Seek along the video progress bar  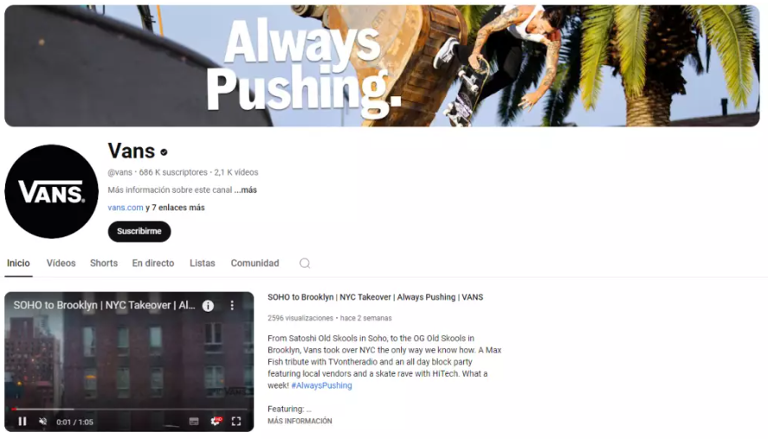(129, 409)
